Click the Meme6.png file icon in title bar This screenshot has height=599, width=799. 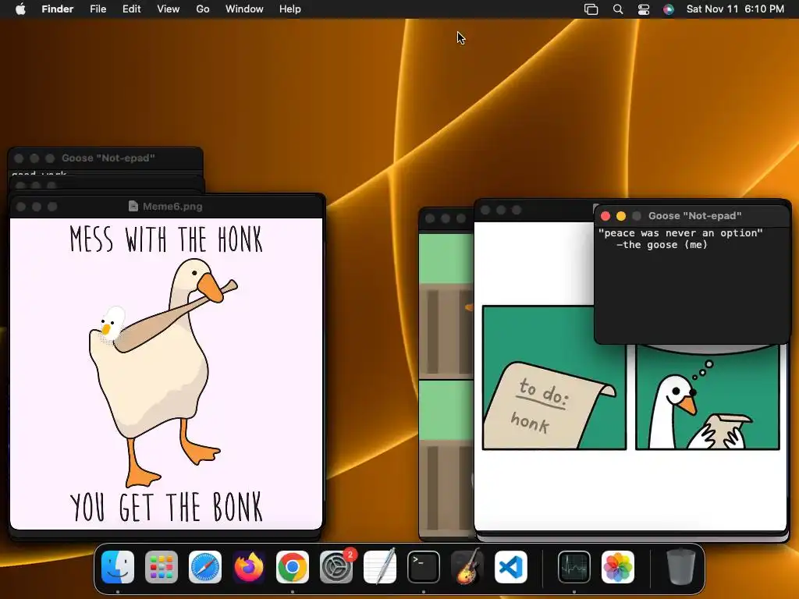(133, 206)
